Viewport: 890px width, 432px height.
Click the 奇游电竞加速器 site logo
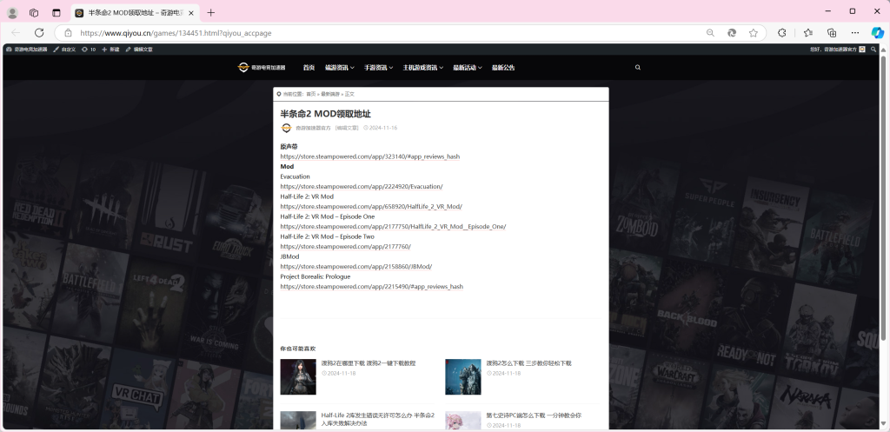(262, 68)
